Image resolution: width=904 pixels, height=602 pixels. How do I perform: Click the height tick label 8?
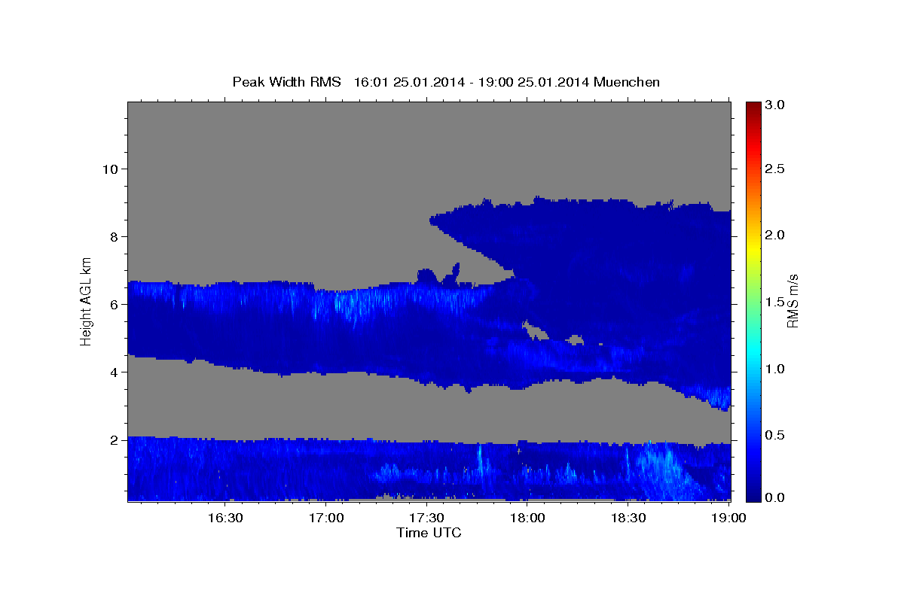113,236
